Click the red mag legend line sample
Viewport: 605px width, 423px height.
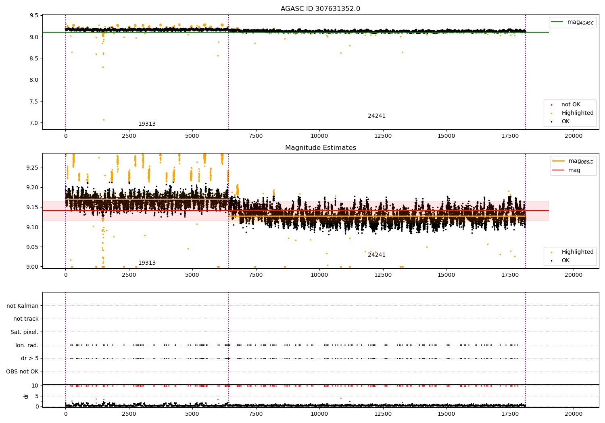(559, 170)
